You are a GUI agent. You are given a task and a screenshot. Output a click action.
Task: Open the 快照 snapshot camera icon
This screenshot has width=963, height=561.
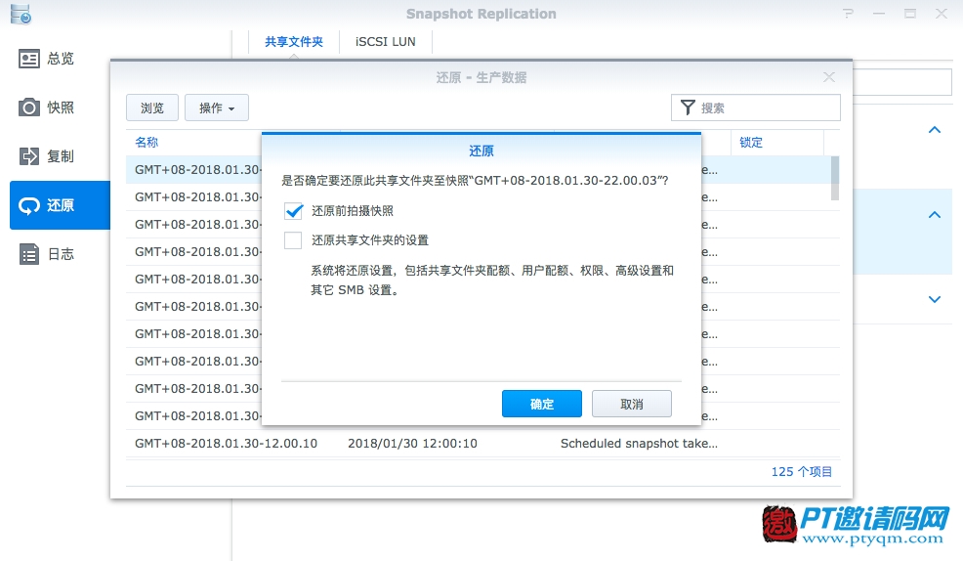coord(29,108)
